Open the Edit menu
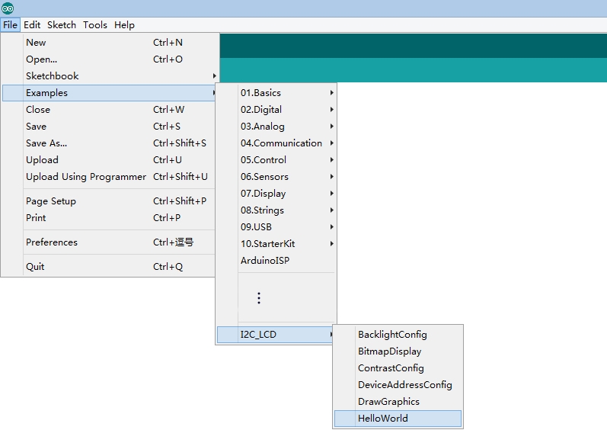 (32, 25)
